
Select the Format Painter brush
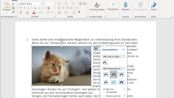[x=13, y=12]
